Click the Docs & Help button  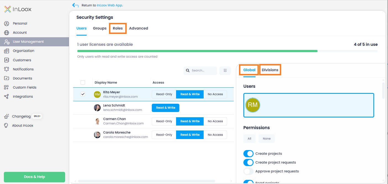(x=34, y=177)
